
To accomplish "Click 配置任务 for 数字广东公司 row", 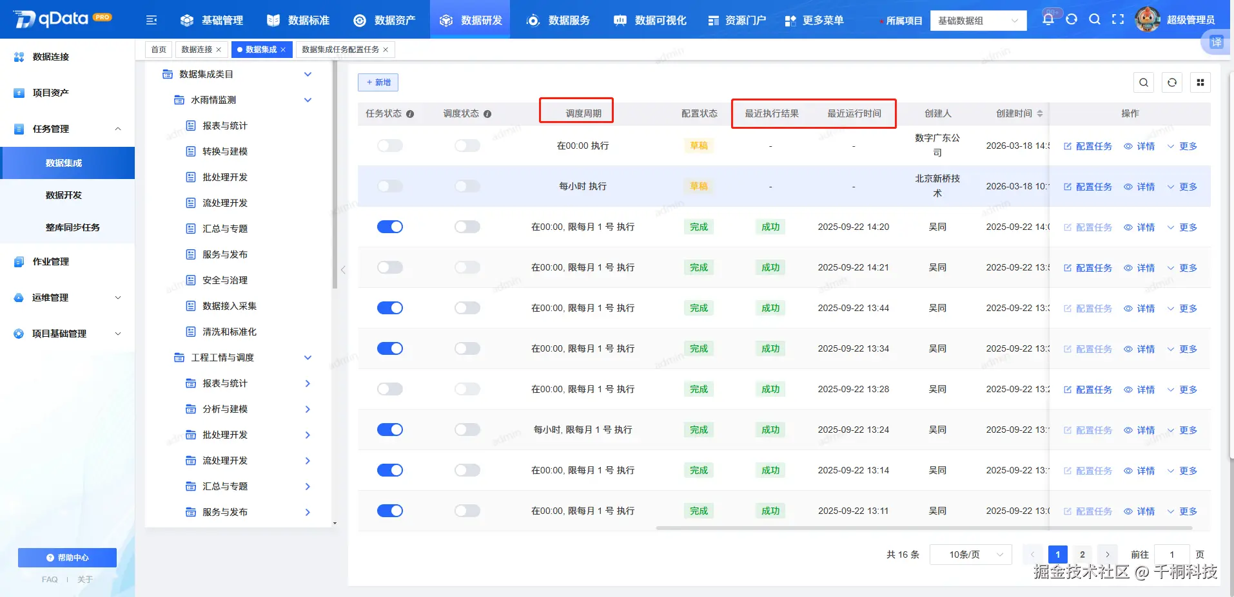I will coord(1088,146).
